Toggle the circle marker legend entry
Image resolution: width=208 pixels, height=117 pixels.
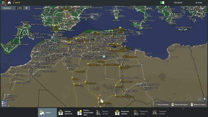[x=4, y=104]
